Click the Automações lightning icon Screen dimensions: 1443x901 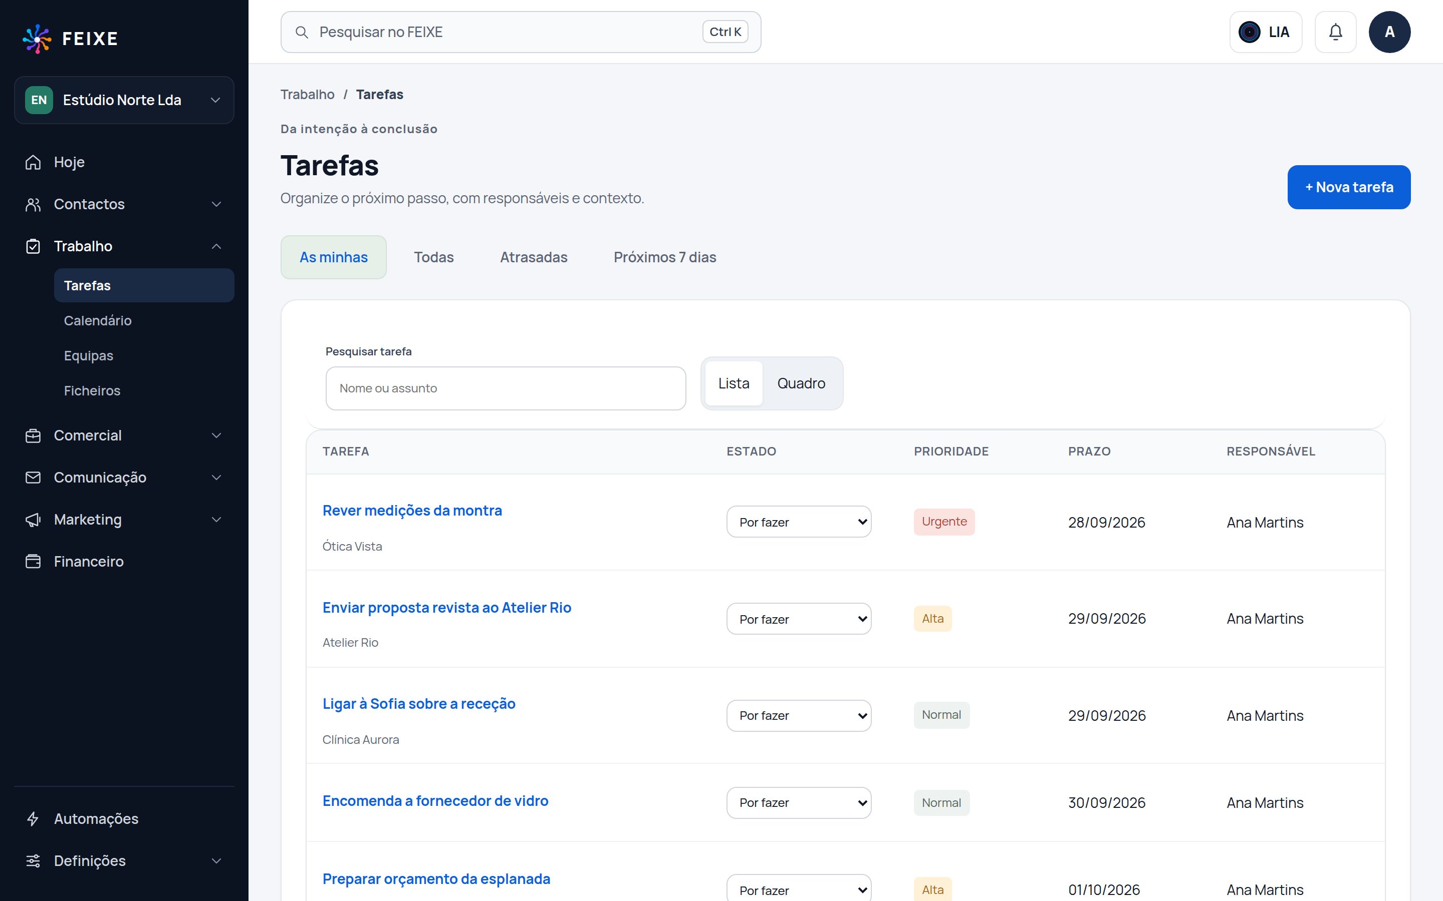coord(34,819)
